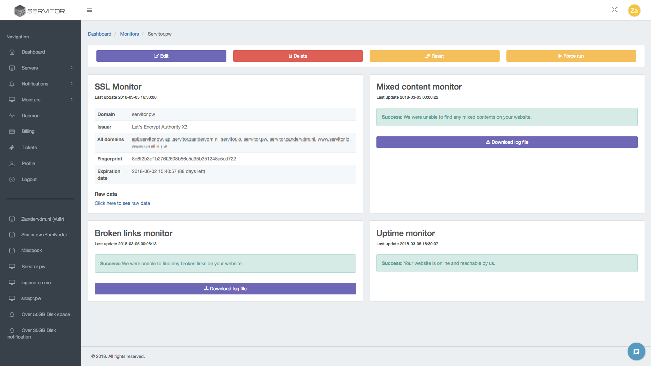Open the chat support bubble
Image resolution: width=651 pixels, height=366 pixels.
point(636,351)
